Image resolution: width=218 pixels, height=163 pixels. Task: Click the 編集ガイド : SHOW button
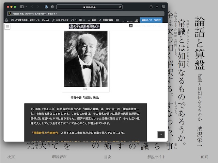(151, 20)
